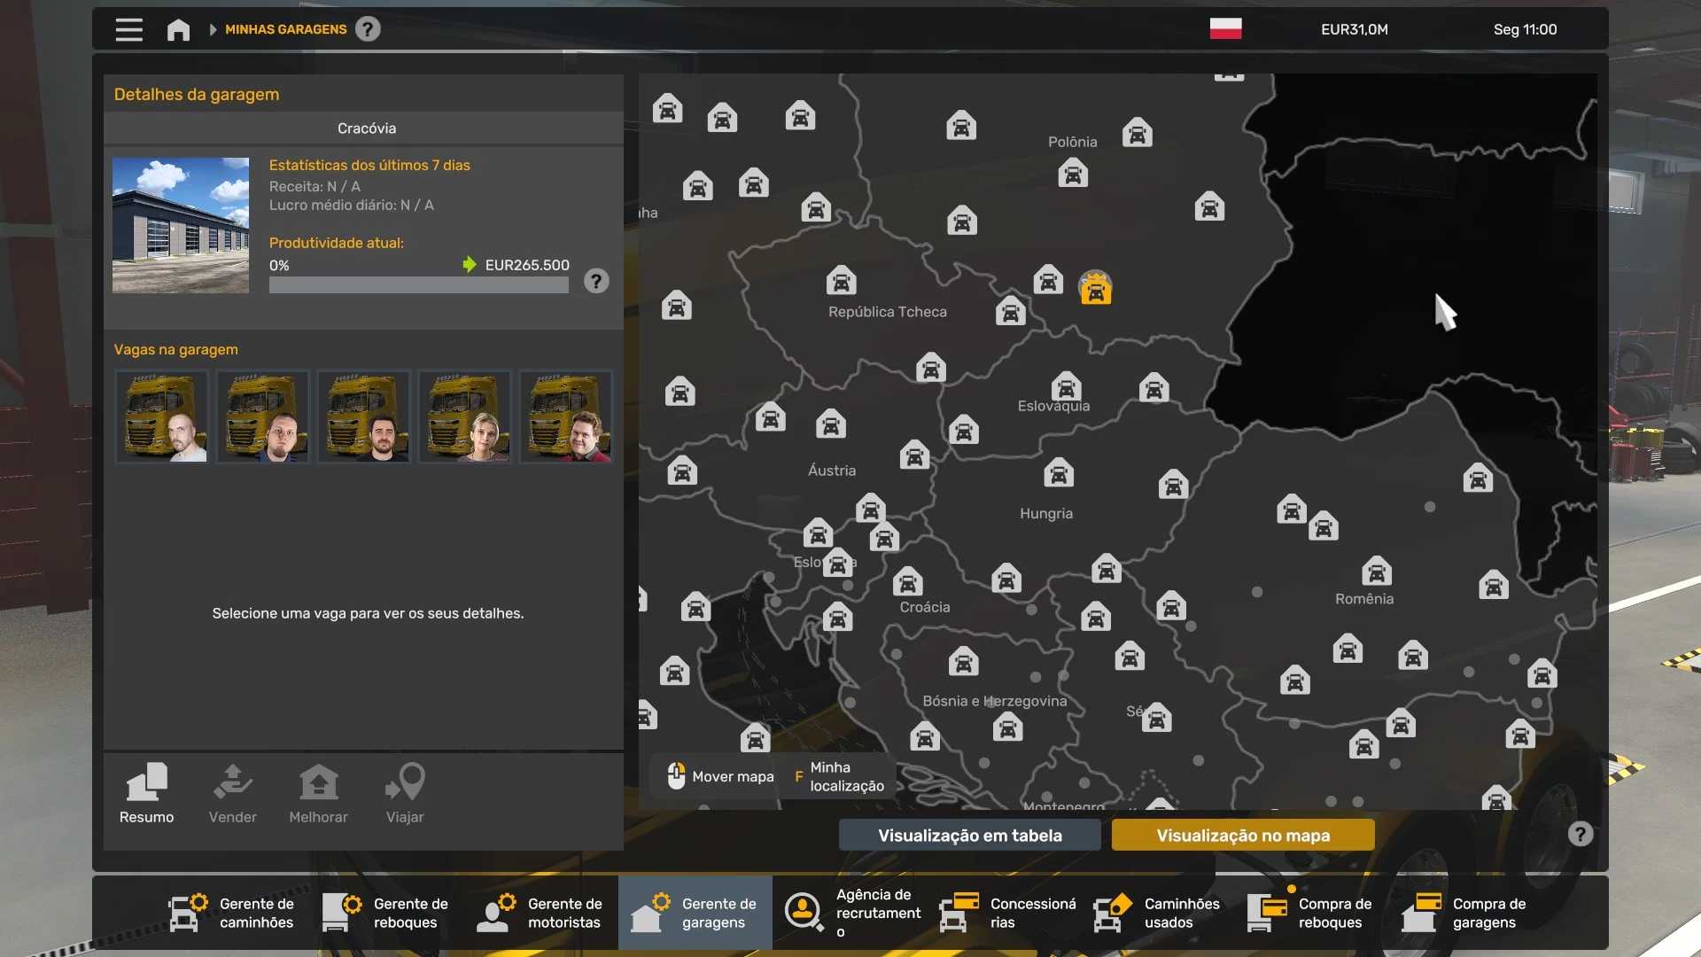
Task: Open help next to Minhas Garagens title
Action: (x=368, y=29)
